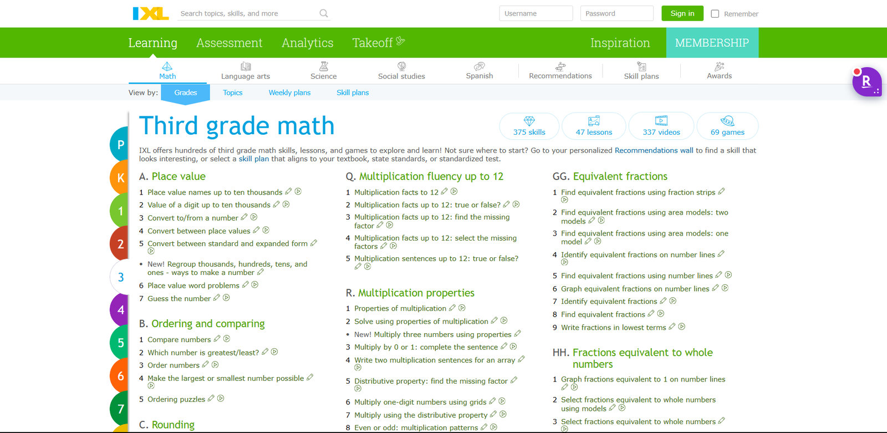Open Ordering puzzles skill

[x=176, y=399]
